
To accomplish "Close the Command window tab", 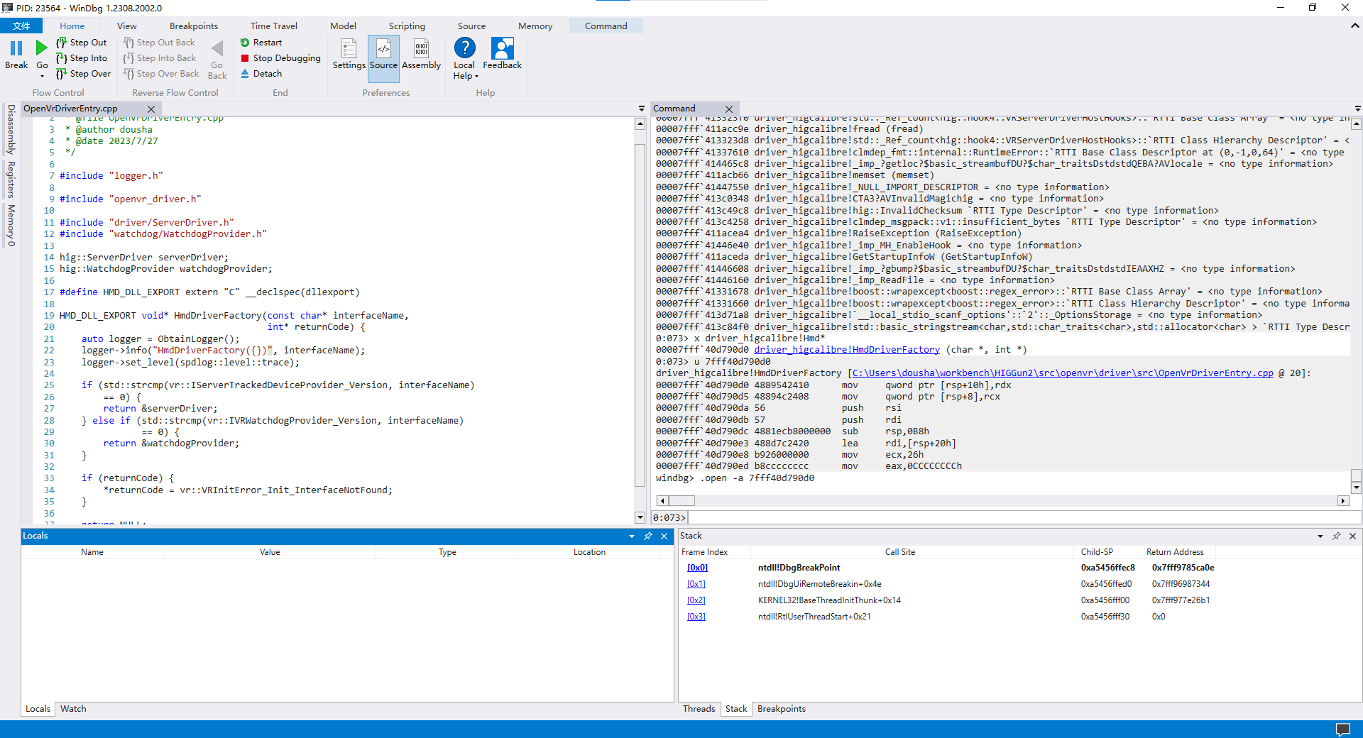I will point(729,109).
